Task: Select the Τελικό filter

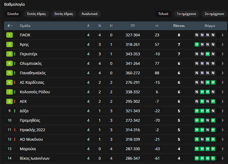Action: click(x=163, y=14)
